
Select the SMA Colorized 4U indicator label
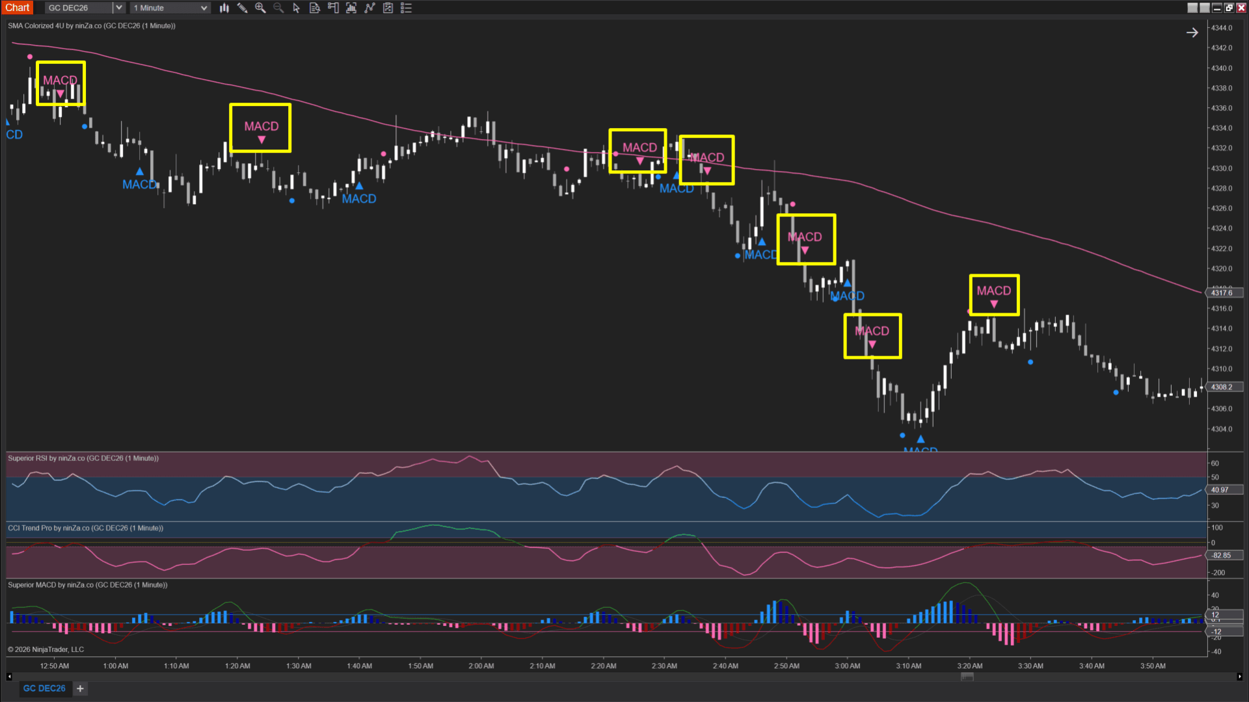pyautogui.click(x=92, y=26)
